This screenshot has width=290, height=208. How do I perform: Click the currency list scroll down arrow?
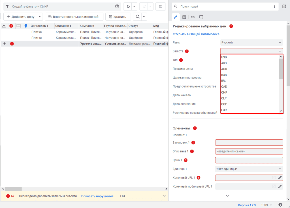(x=281, y=111)
